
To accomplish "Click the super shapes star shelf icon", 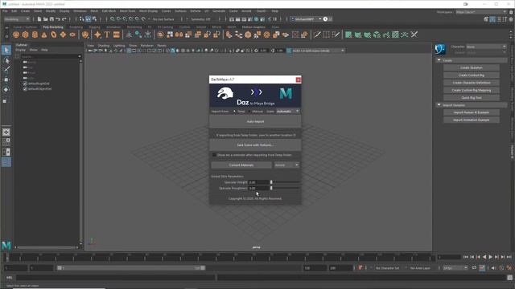I will (x=97, y=35).
